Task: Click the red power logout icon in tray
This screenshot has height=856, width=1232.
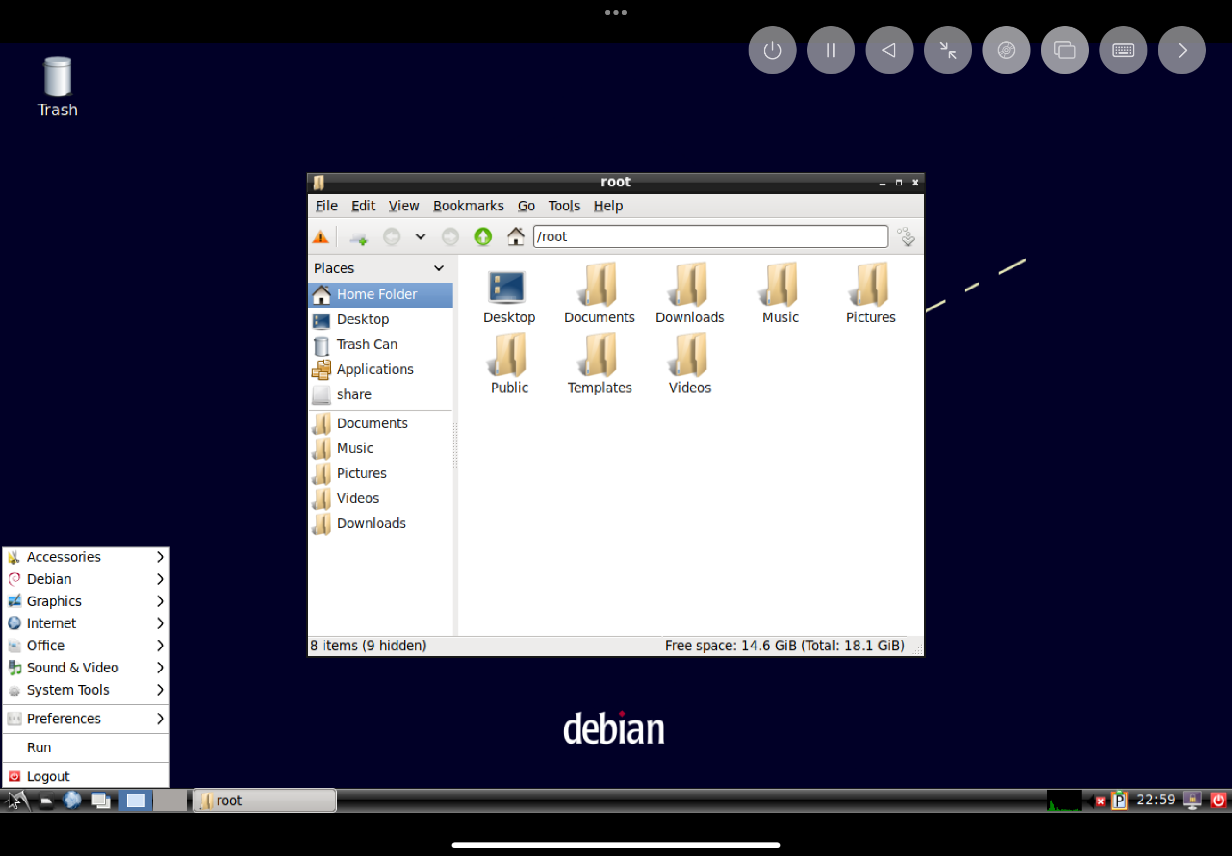Action: tap(1218, 801)
